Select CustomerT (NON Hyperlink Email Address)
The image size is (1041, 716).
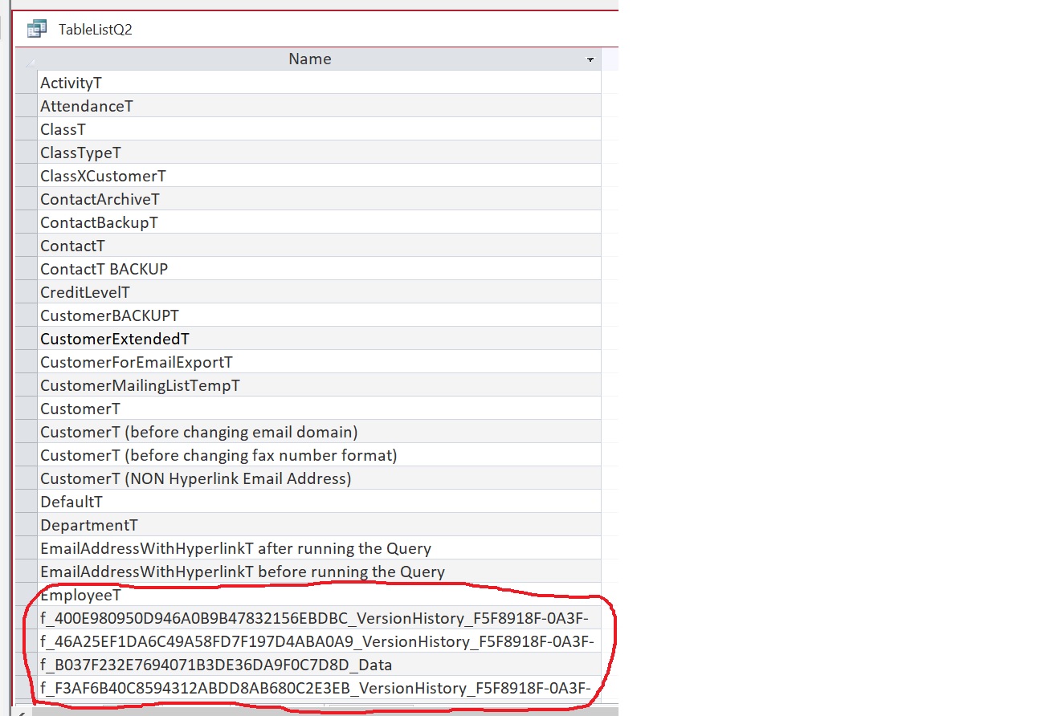(195, 478)
